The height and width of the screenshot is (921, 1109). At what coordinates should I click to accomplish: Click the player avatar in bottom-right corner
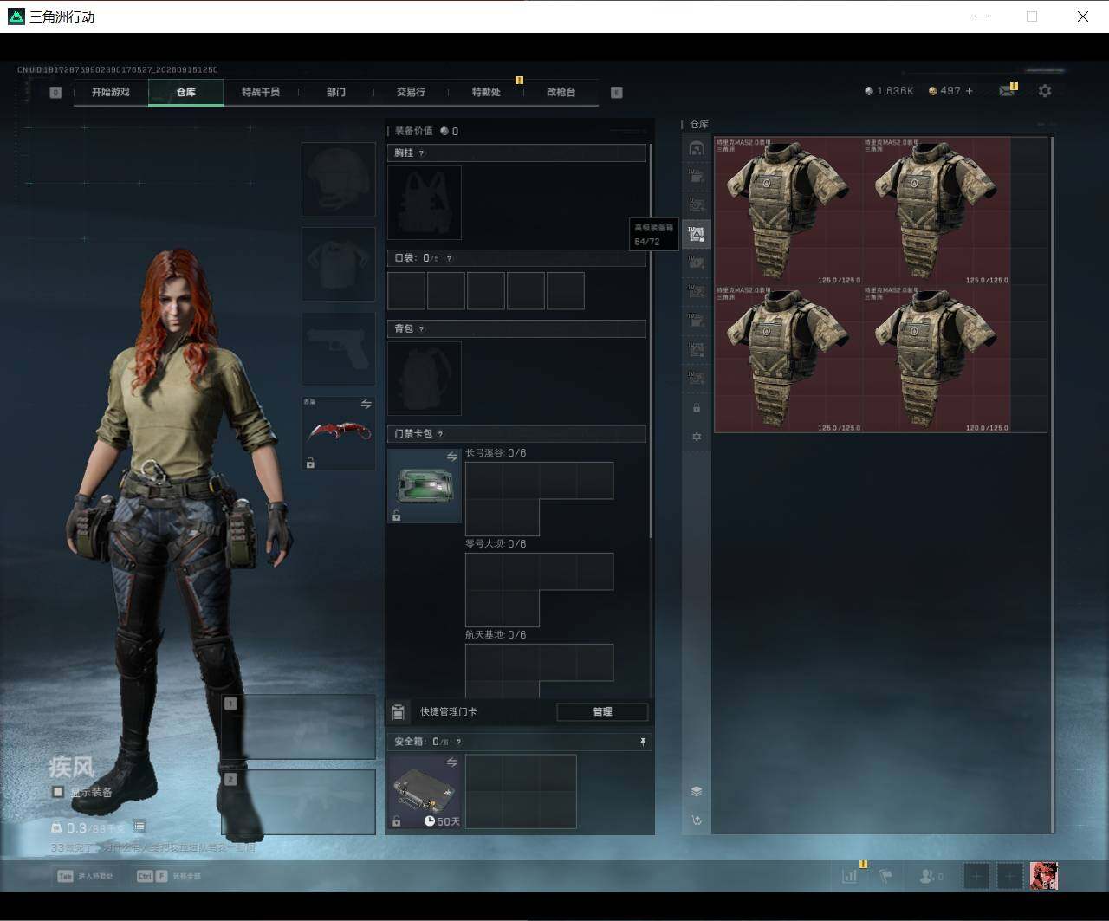(x=1044, y=876)
